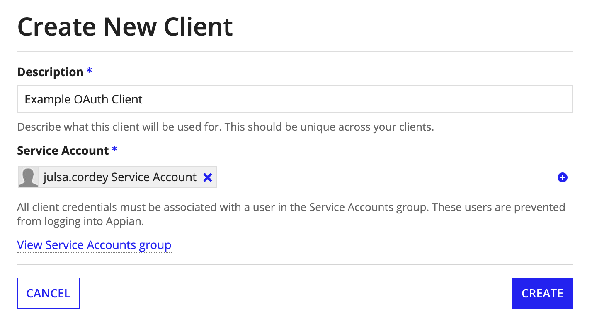Click the Description field label
592x321 pixels.
click(x=50, y=72)
